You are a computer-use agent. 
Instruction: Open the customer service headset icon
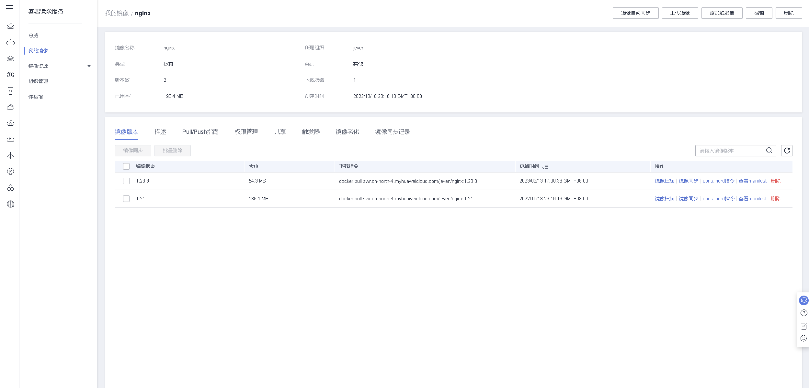tap(803, 300)
